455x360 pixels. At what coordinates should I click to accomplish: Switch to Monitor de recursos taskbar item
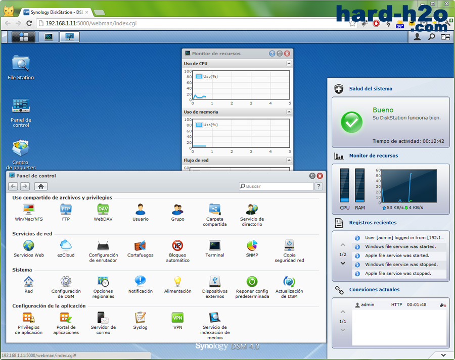tap(49, 37)
